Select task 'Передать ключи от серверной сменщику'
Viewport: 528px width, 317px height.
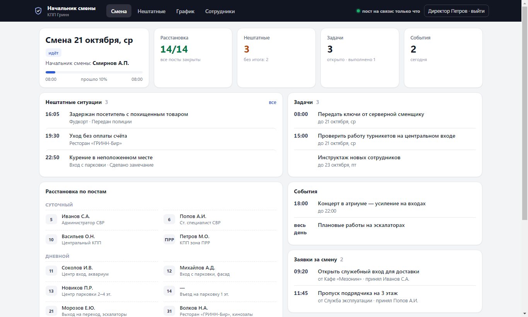pyautogui.click(x=385, y=118)
